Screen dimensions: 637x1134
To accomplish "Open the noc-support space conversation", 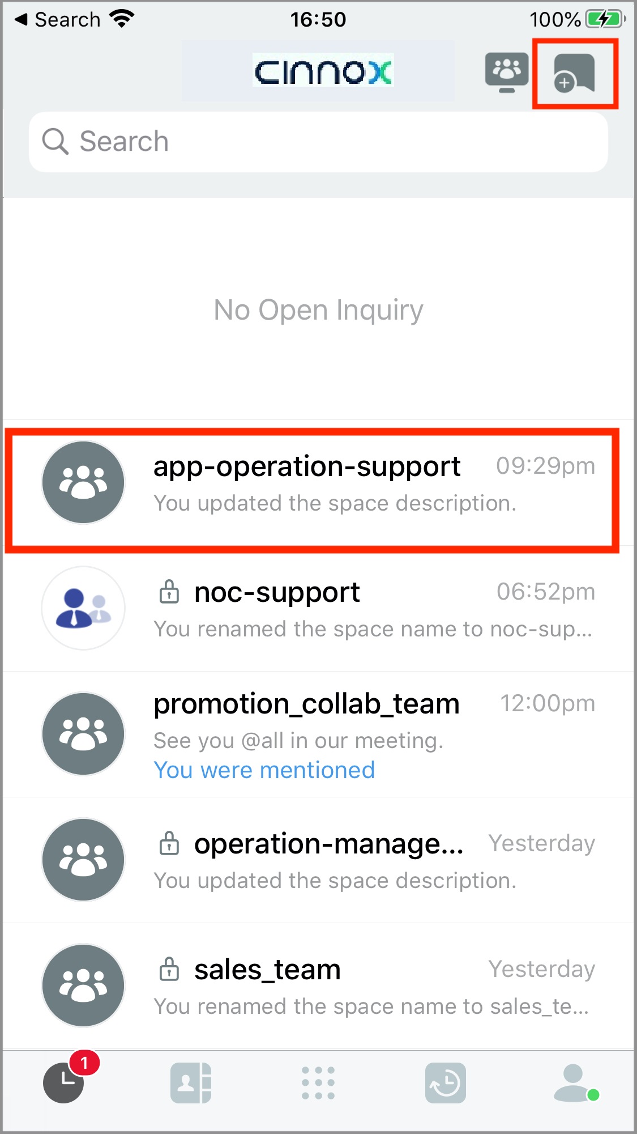I will point(318,609).
